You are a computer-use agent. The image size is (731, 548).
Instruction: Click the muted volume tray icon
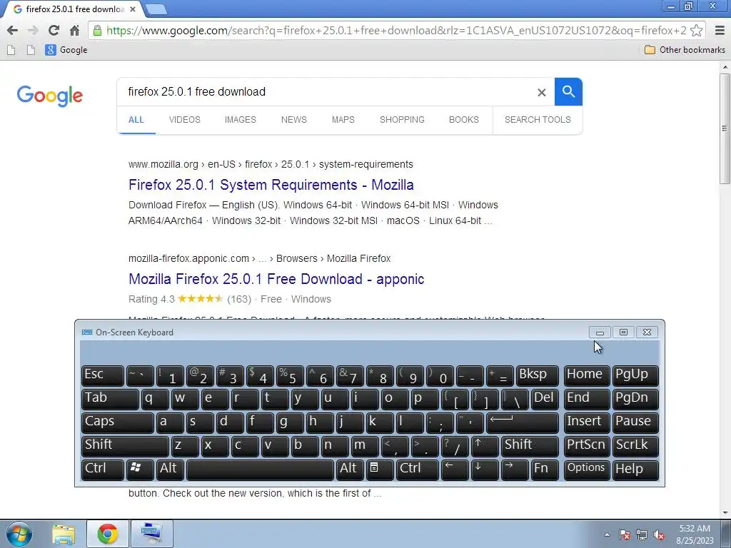pyautogui.click(x=659, y=534)
